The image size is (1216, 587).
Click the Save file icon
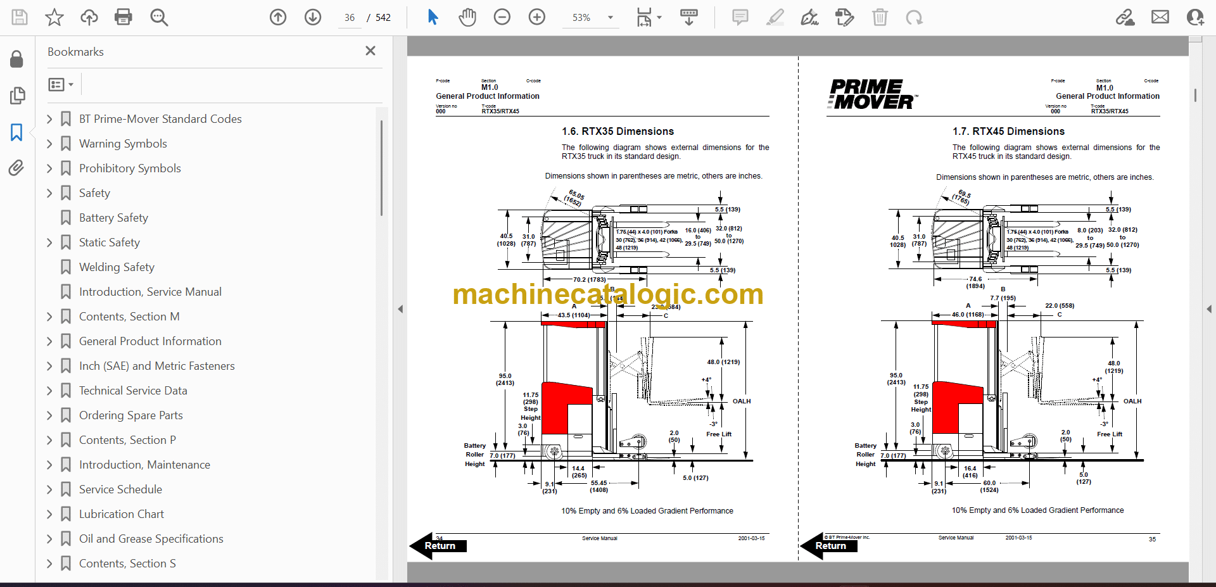point(20,17)
